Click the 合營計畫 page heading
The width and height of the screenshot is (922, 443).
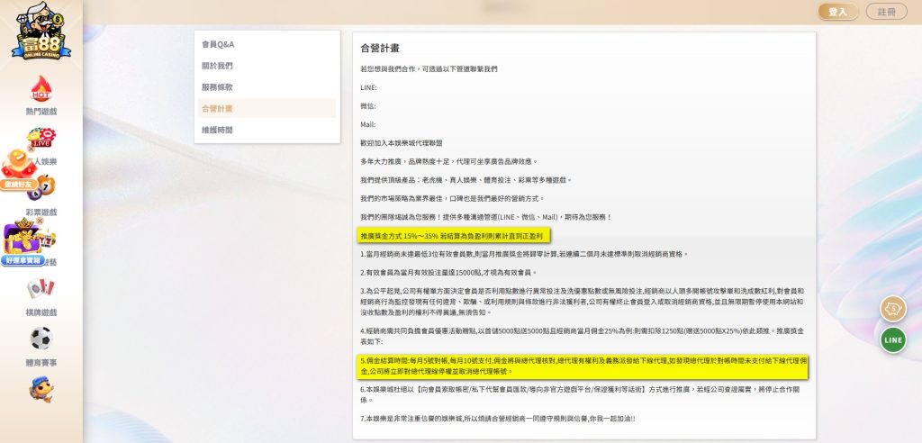(380, 49)
